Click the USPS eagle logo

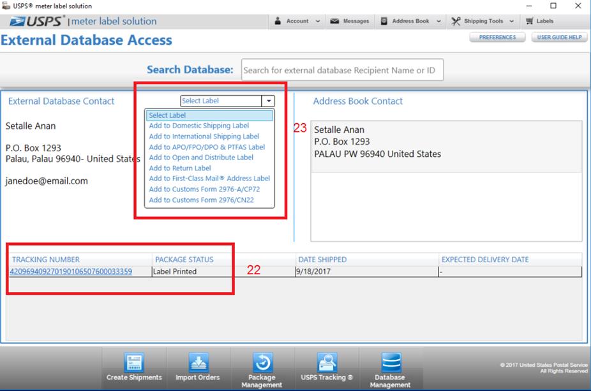(x=18, y=22)
